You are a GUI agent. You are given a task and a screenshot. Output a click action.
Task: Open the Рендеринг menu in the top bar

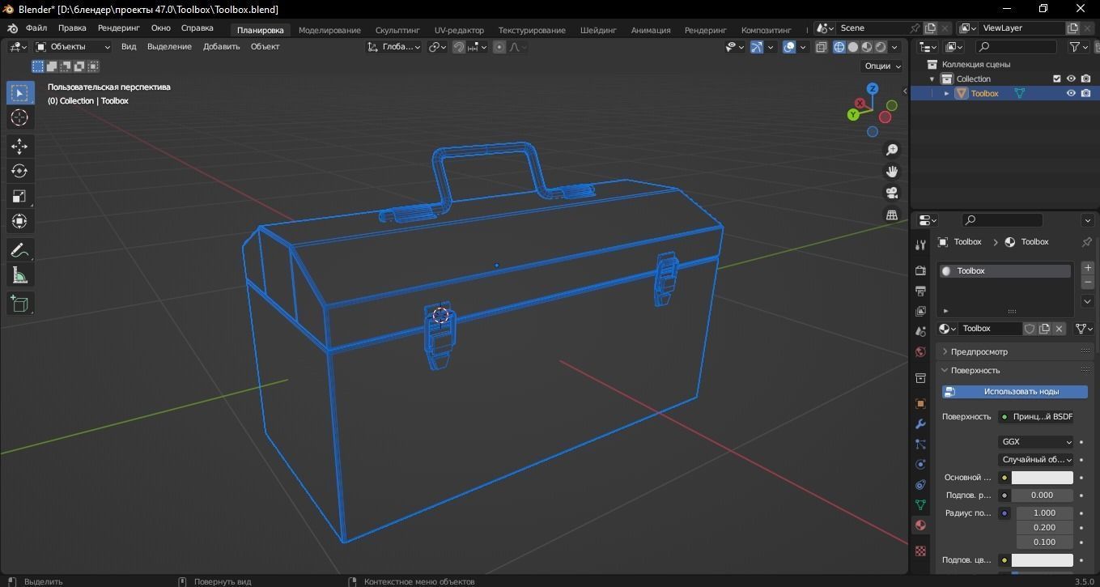coord(118,27)
